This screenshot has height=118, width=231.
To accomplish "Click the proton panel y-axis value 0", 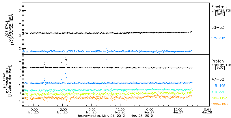I will (19, 93).
